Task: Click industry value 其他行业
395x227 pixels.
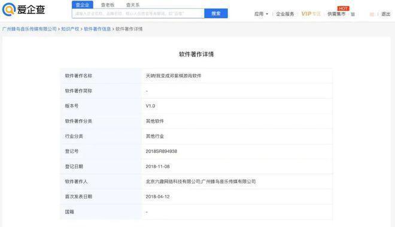Action: 154,136
